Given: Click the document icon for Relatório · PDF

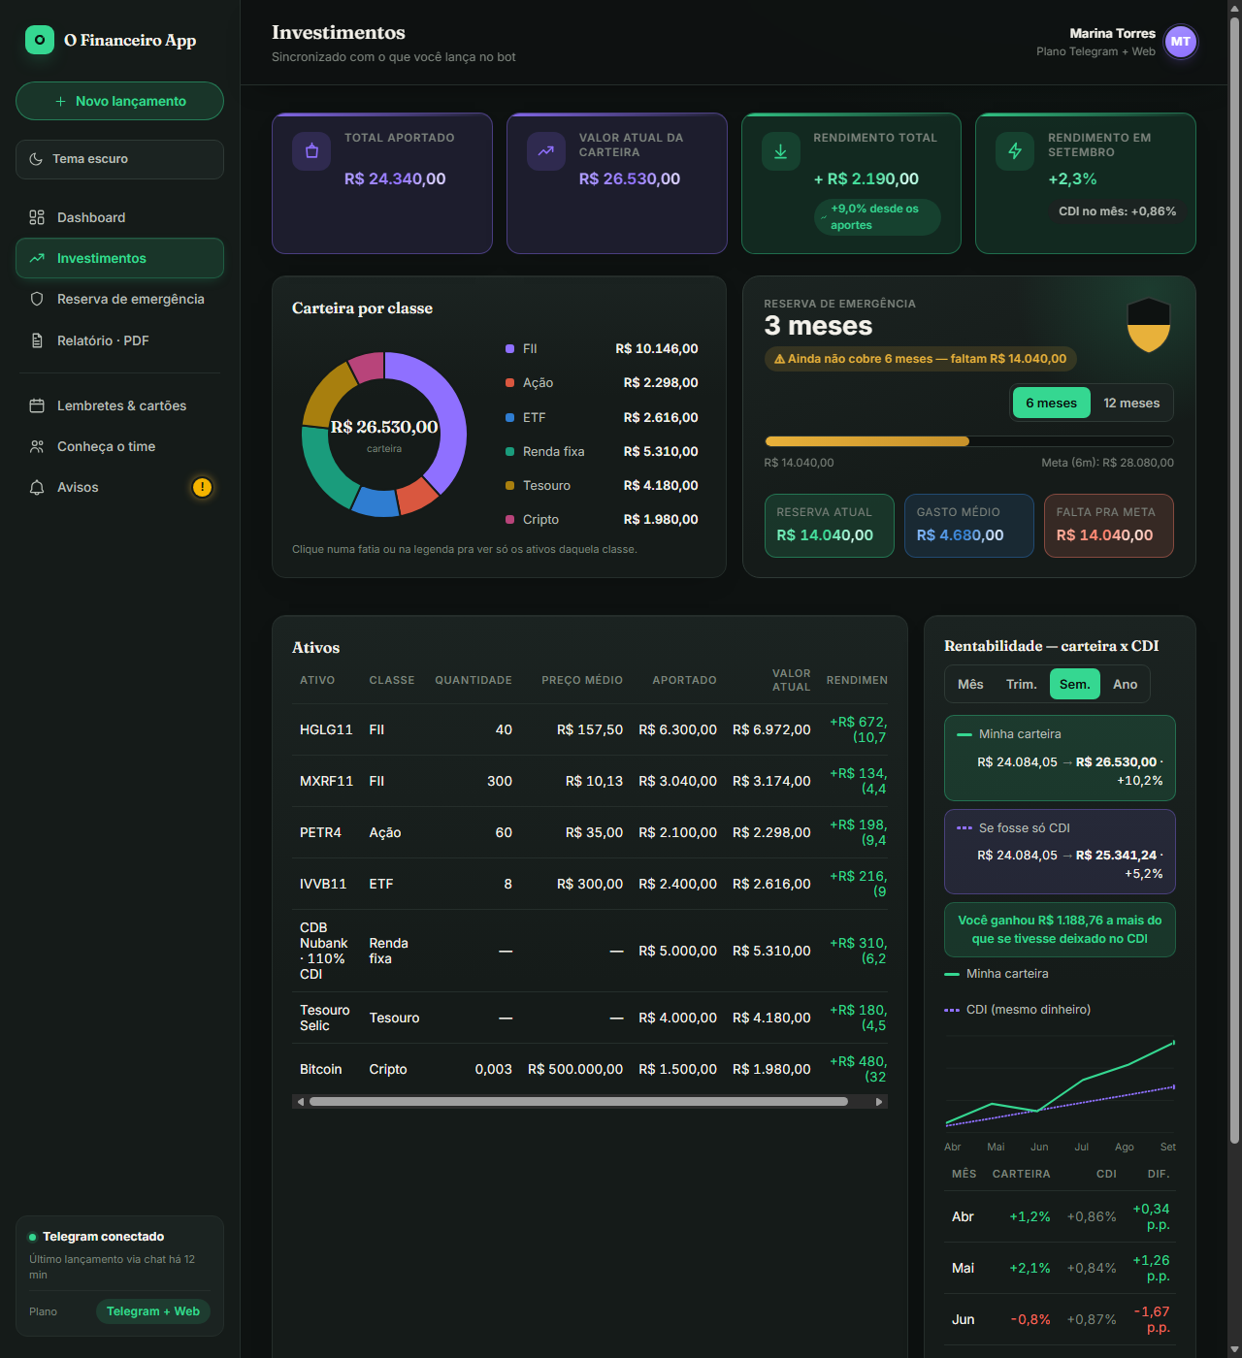Looking at the screenshot, I should (37, 340).
